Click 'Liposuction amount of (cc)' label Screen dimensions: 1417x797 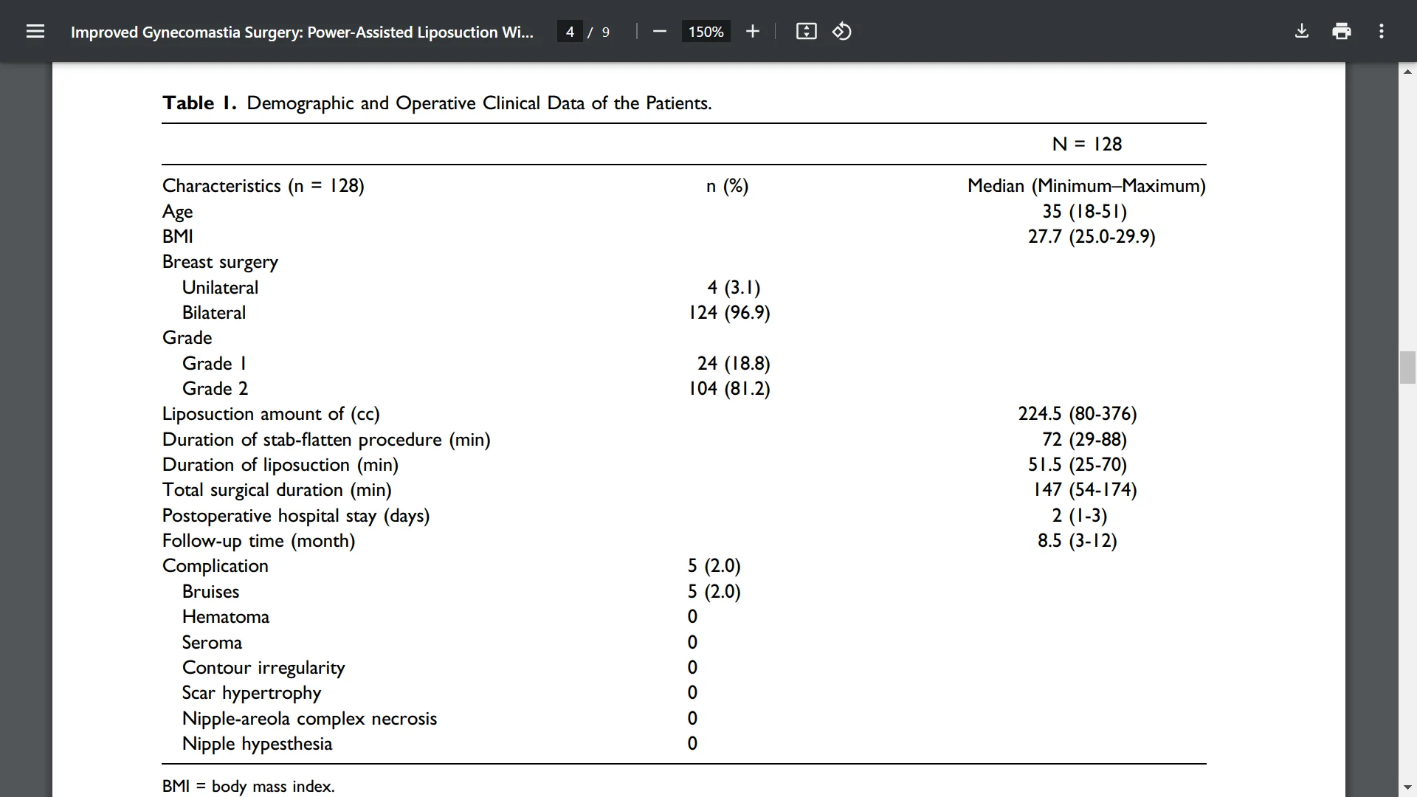click(x=271, y=414)
